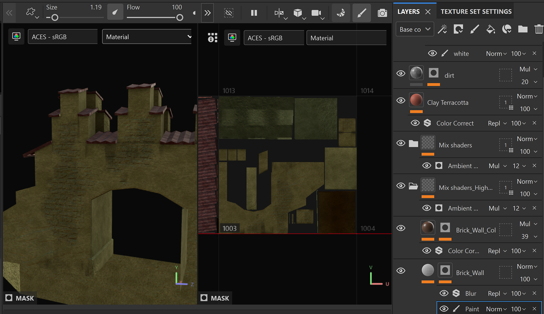This screenshot has width=544, height=314.
Task: Pause rendering with the pause button
Action: click(254, 13)
